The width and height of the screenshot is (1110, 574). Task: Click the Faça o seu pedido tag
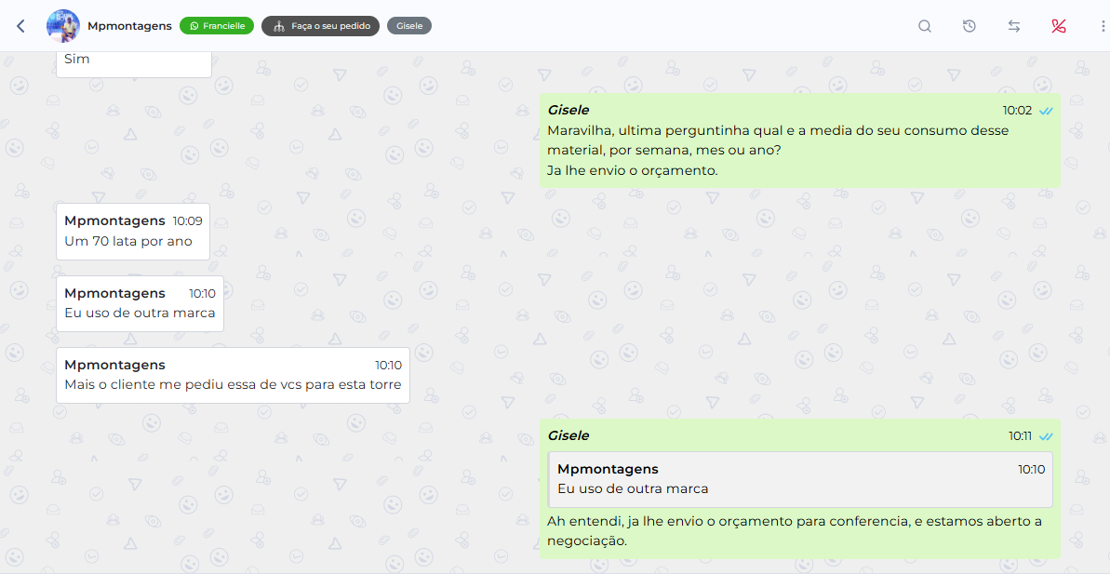point(321,26)
